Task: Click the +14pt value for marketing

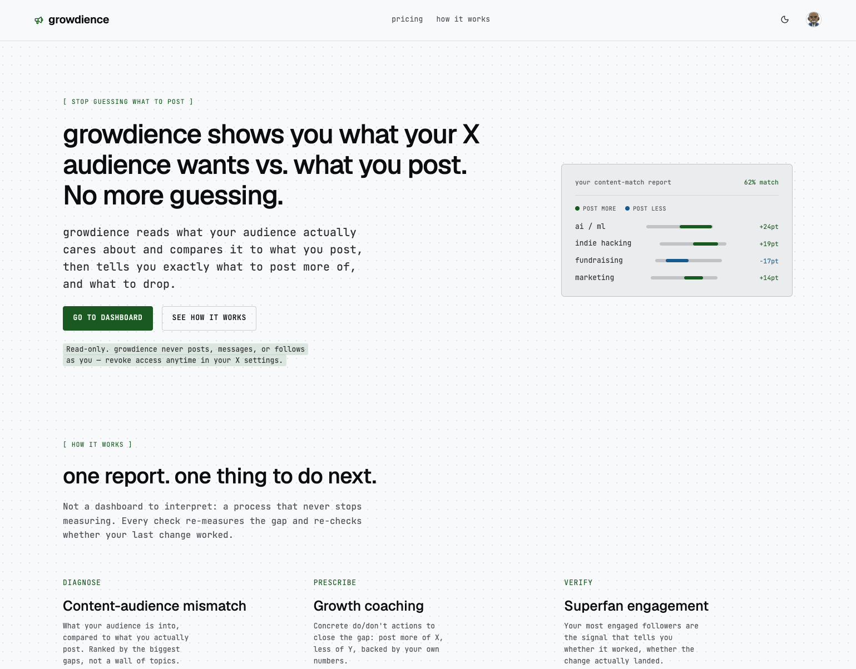Action: pos(769,278)
